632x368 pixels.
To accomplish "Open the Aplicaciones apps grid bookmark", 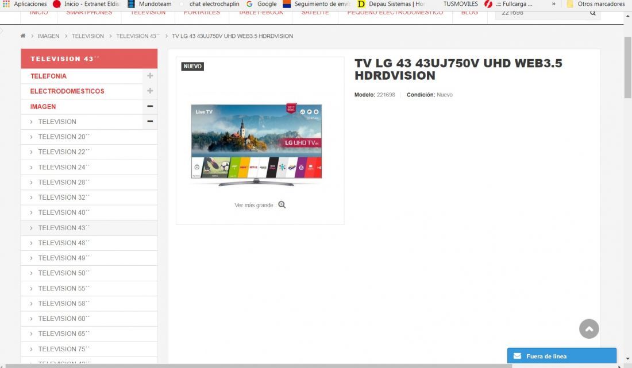I will click(x=25, y=4).
